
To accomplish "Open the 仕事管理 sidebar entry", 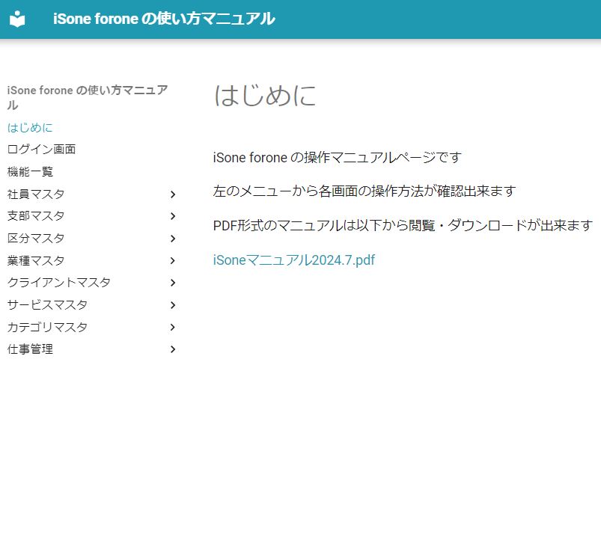I will click(30, 349).
